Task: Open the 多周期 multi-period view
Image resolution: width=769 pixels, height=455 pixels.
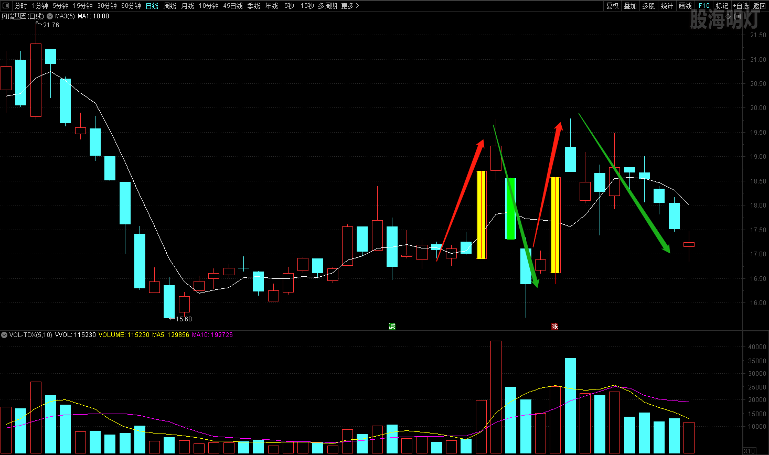Action: tap(327, 6)
